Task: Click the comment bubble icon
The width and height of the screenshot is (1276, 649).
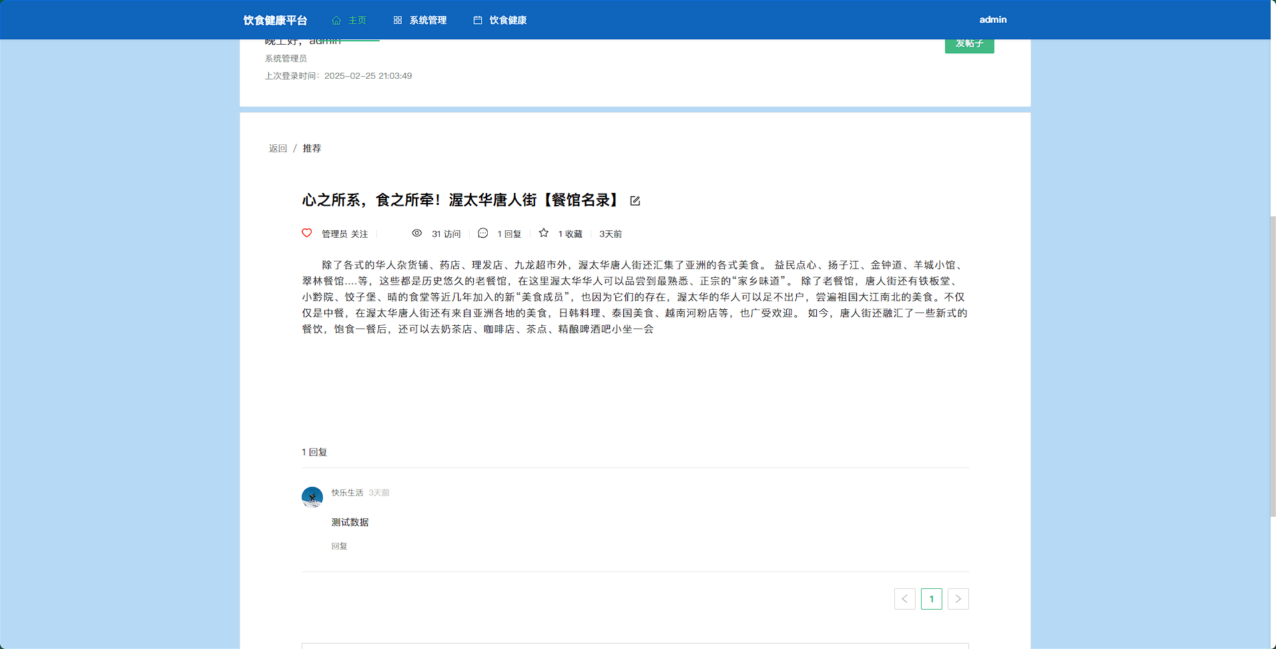Action: point(483,233)
